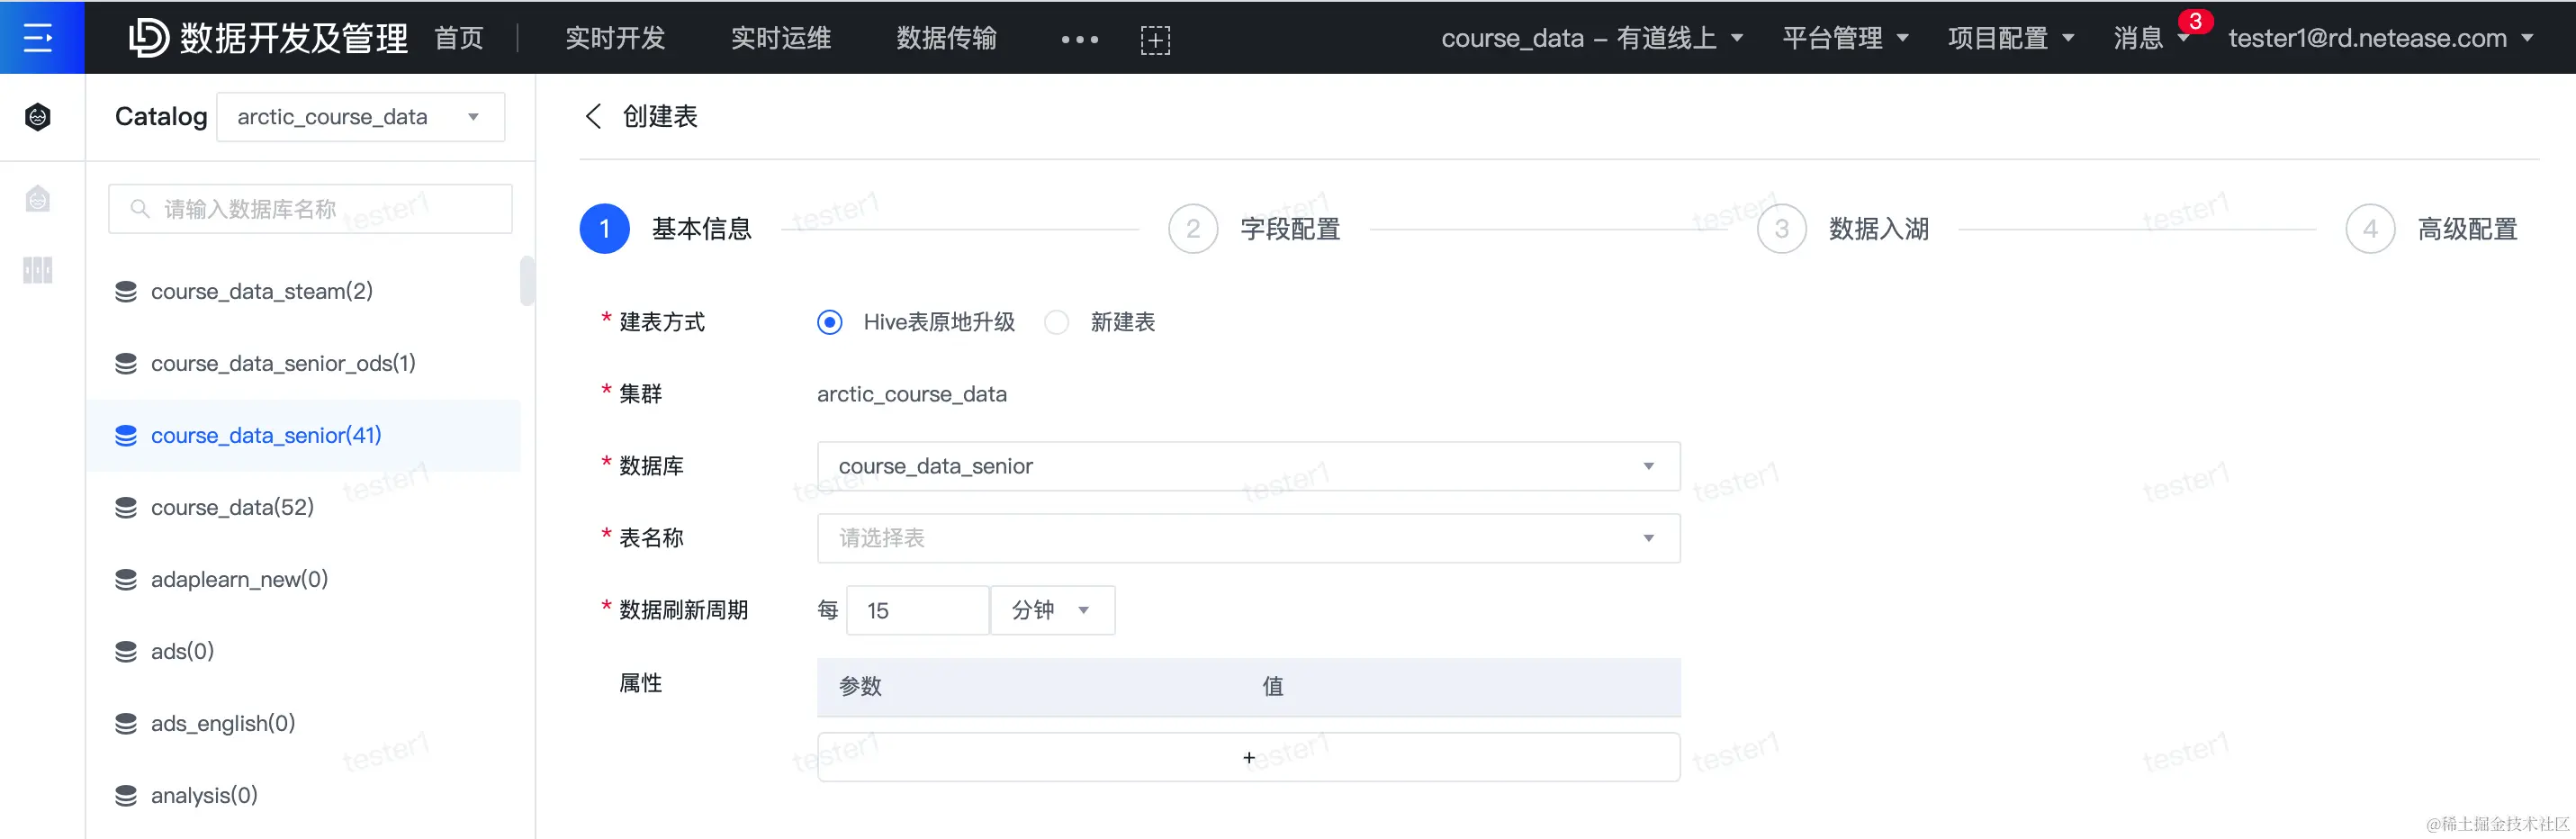The width and height of the screenshot is (2576, 839).
Task: Open the 数据库 dropdown showing course_data_senior
Action: (x=1248, y=466)
